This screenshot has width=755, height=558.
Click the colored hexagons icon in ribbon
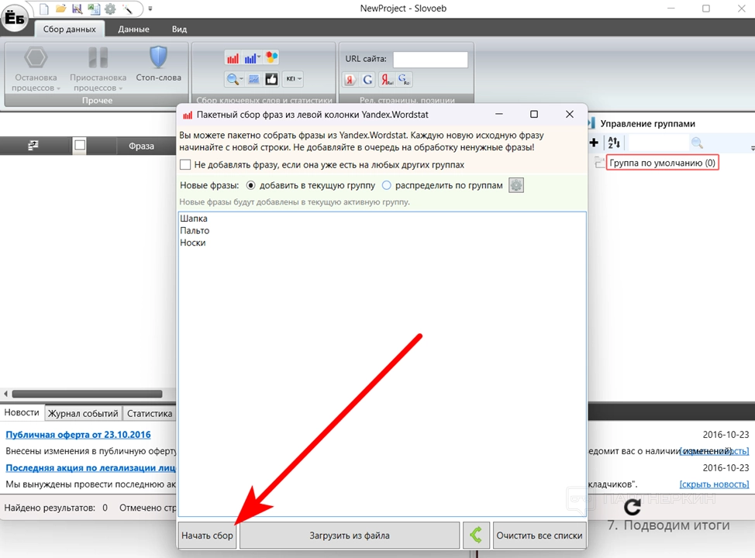[271, 57]
